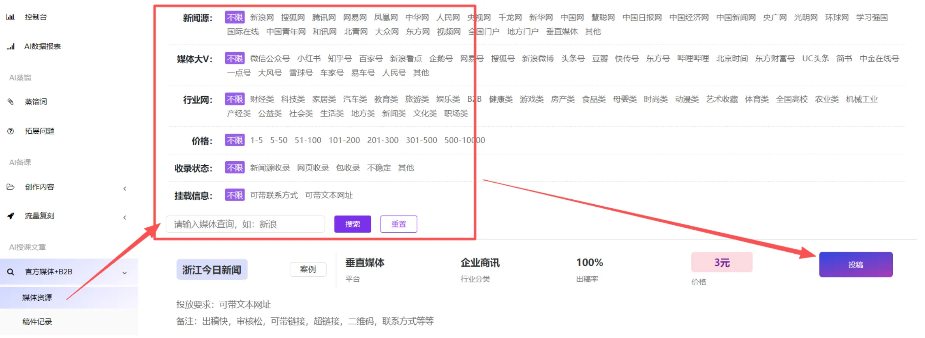Click the 拓展问题 question mark icon
Image resolution: width=925 pixels, height=338 pixels.
pos(10,131)
